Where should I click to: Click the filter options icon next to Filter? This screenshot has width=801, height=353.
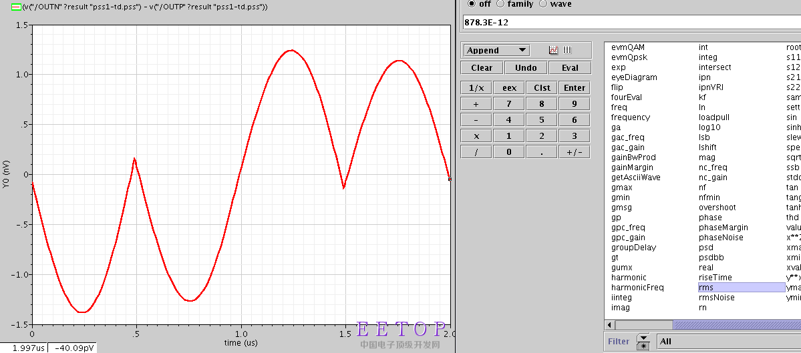643,342
